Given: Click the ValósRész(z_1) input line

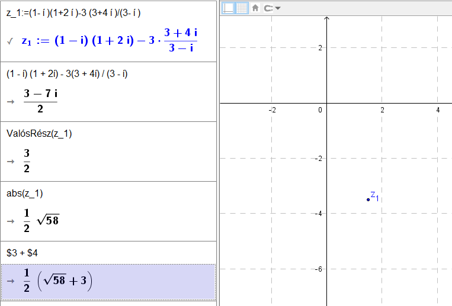Looking at the screenshot, I should point(39,133).
